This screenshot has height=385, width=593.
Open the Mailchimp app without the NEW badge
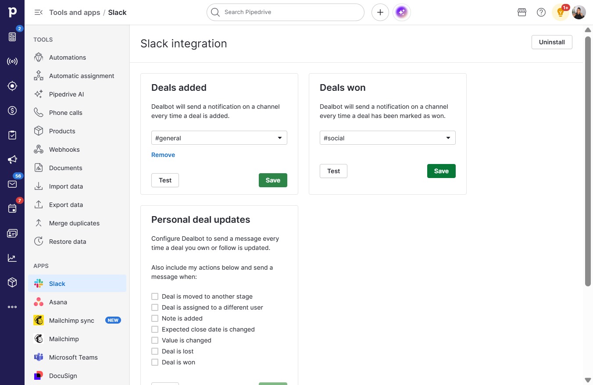click(77, 339)
